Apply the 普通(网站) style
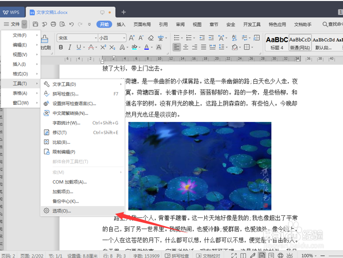Viewport: 343px width, 258px height. 300,43
